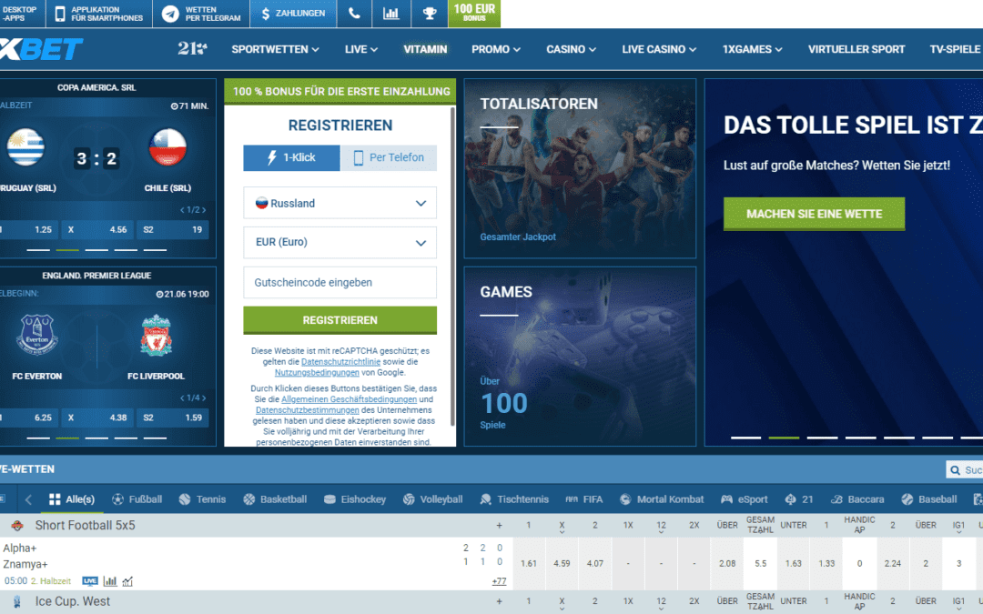The height and width of the screenshot is (614, 983).
Task: Select third banner carousel indicator
Action: 822,438
